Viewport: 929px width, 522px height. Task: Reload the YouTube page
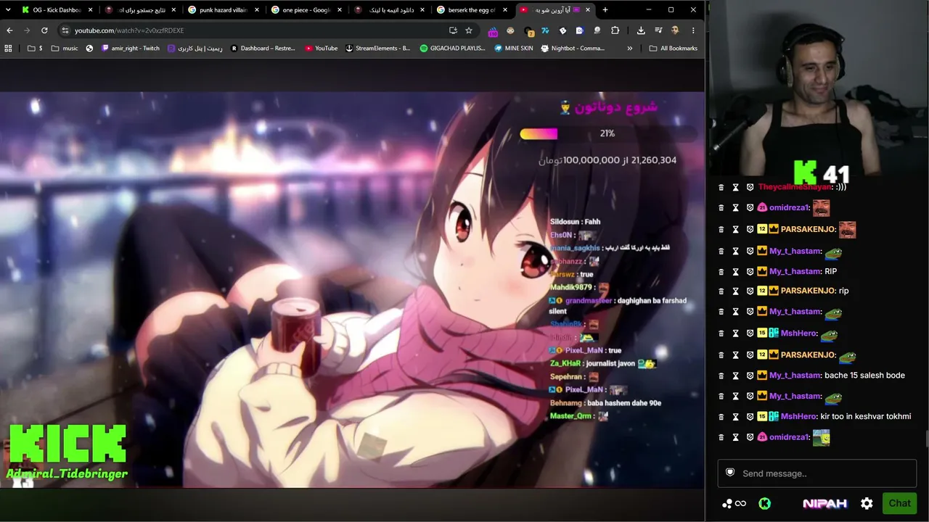[x=44, y=30]
